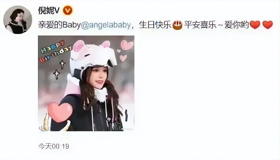Click the colorful Happy Birthday sticker text
The height and width of the screenshot is (160, 280).
point(55,51)
